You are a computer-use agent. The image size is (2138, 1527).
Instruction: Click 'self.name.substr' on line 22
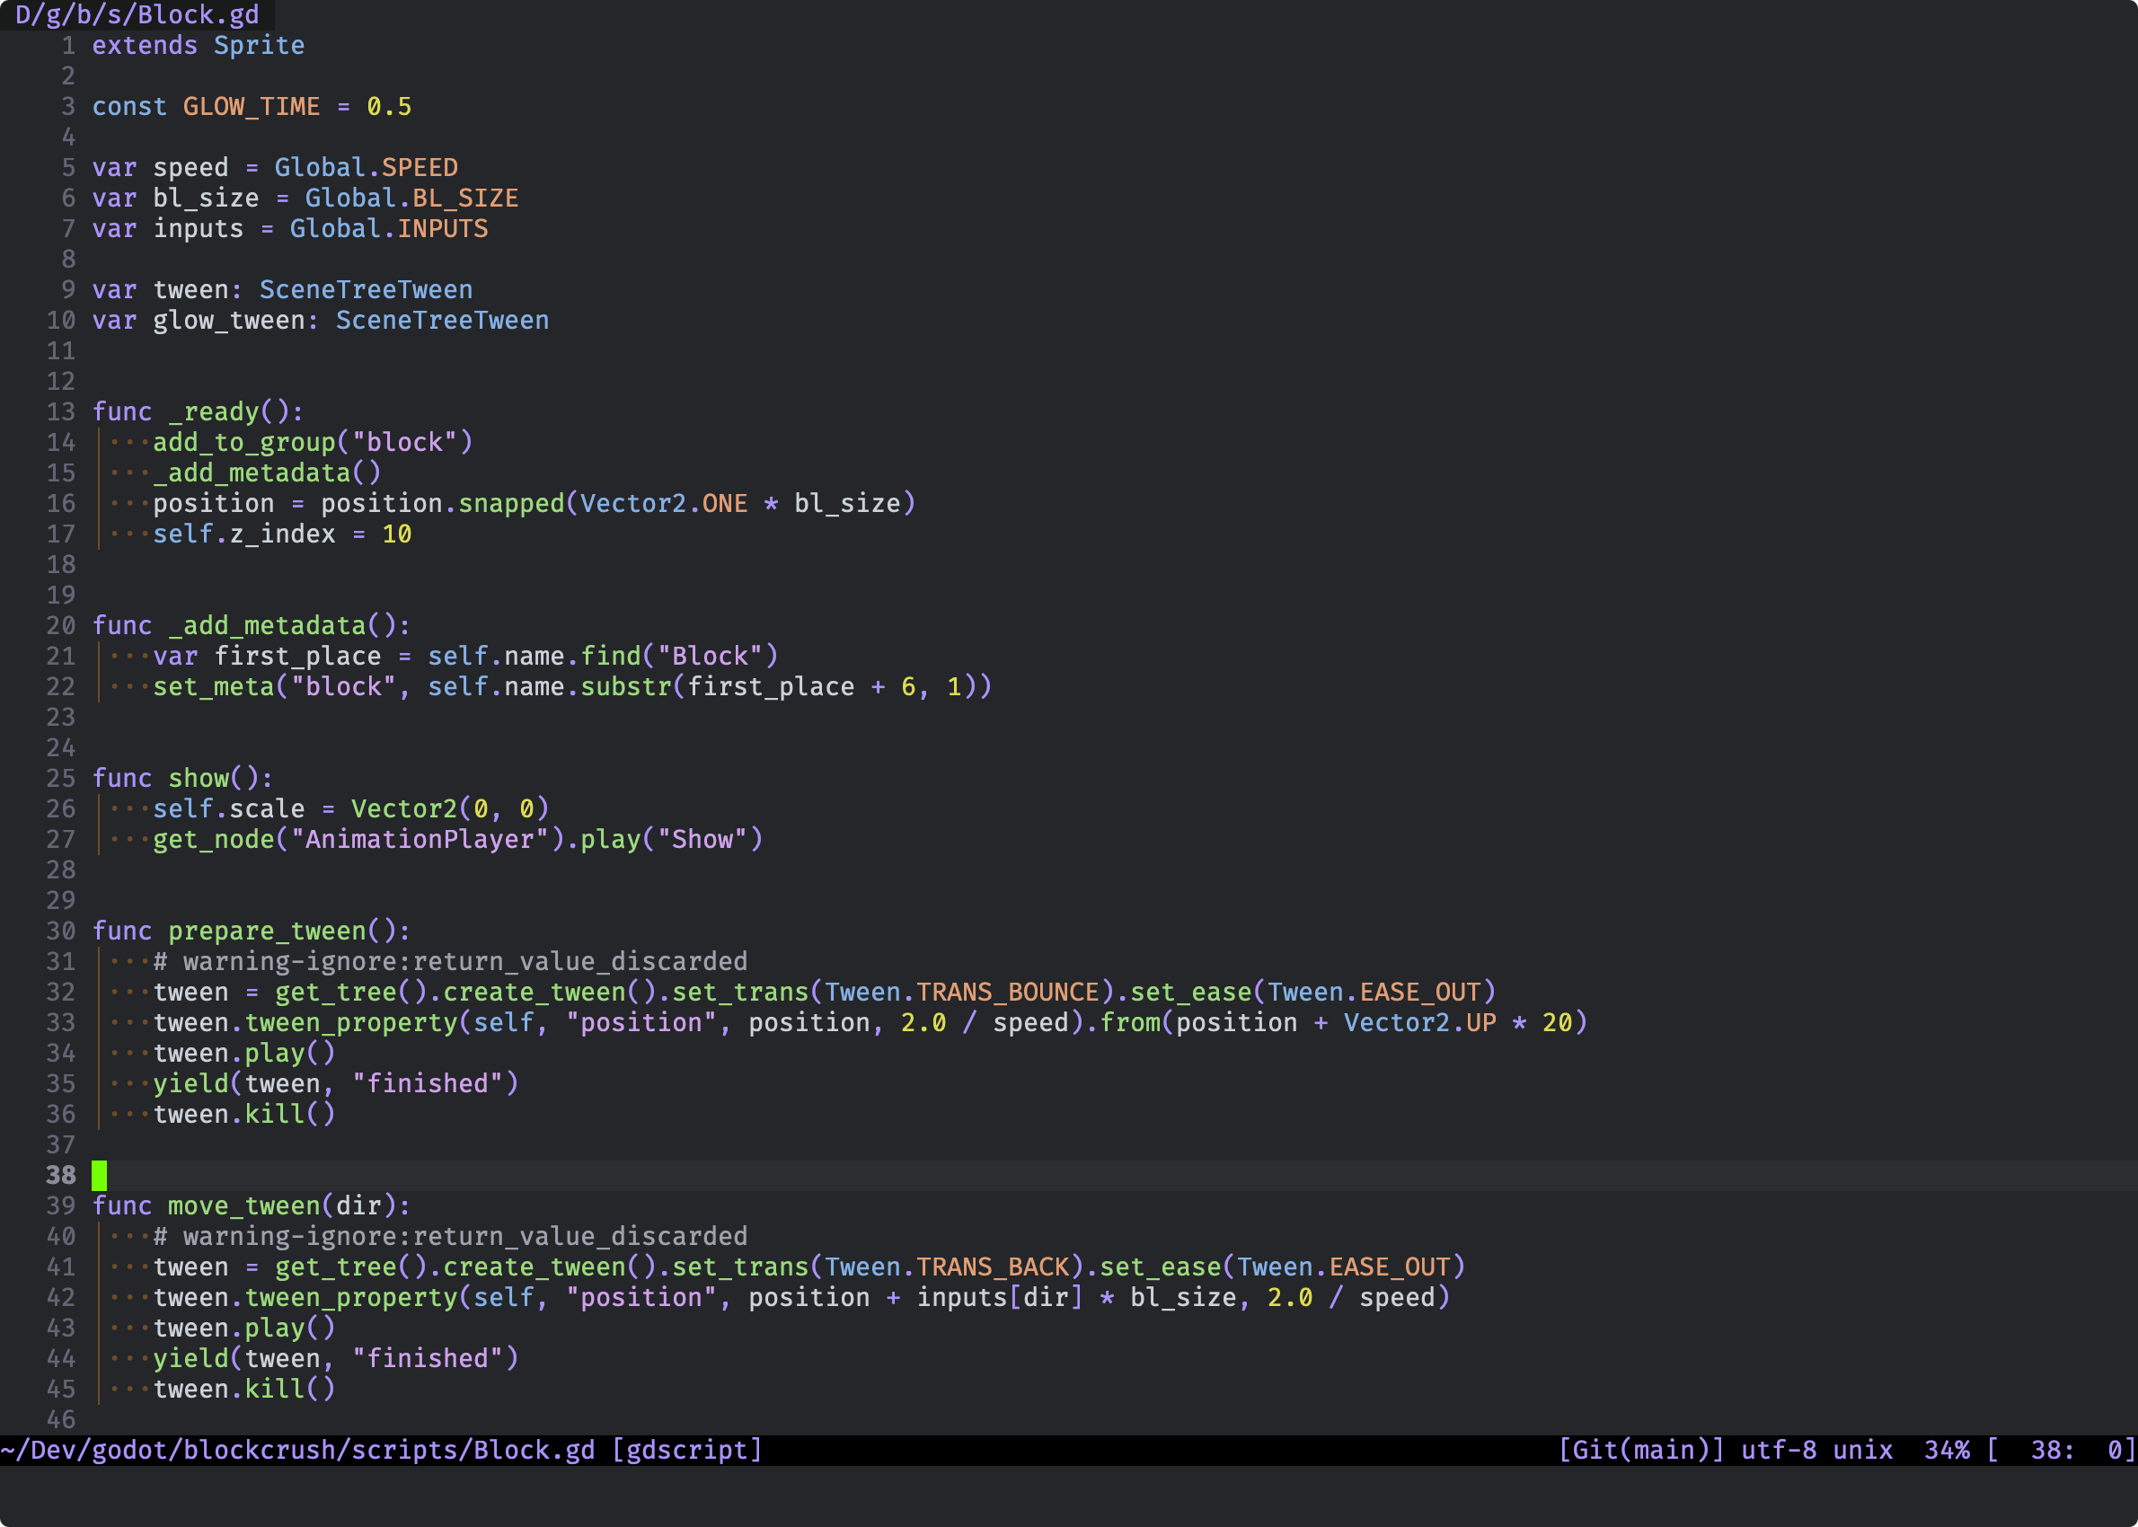550,686
